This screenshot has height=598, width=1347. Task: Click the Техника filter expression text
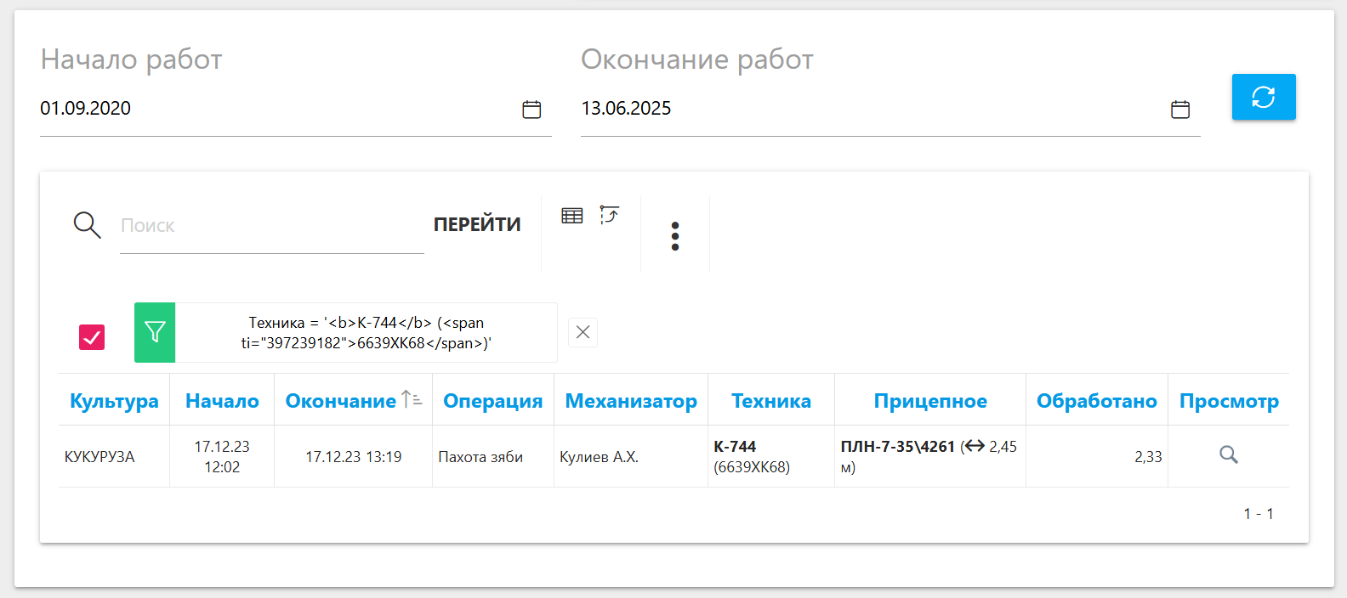tap(366, 333)
